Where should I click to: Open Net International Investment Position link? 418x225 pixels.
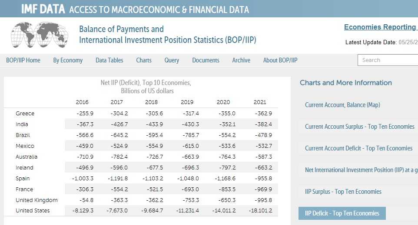pos(361,170)
